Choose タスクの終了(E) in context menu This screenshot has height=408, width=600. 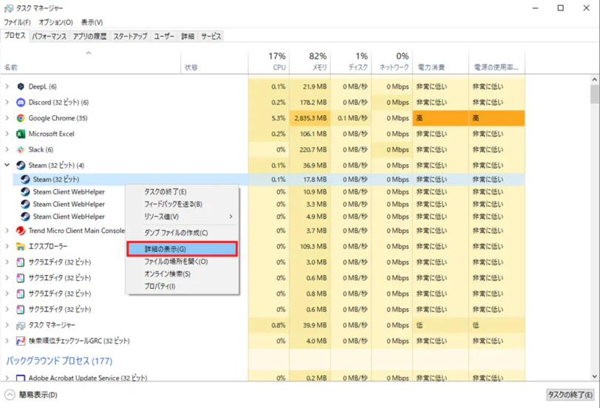[x=183, y=191]
